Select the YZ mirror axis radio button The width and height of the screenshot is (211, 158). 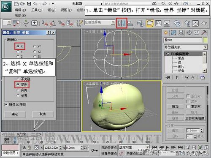(x=35, y=52)
